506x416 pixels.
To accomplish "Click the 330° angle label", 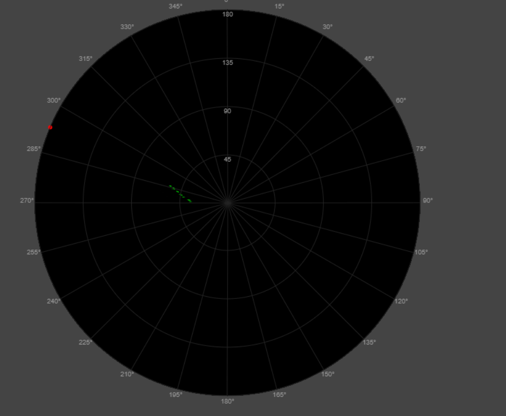I will click(127, 27).
